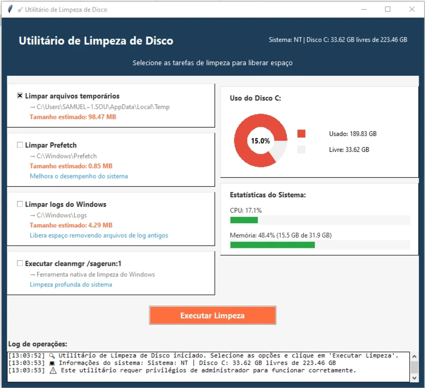Click 'Melhora o desempenho do sistema' text
Screen dimensions: 425x388
pyautogui.click(x=79, y=176)
